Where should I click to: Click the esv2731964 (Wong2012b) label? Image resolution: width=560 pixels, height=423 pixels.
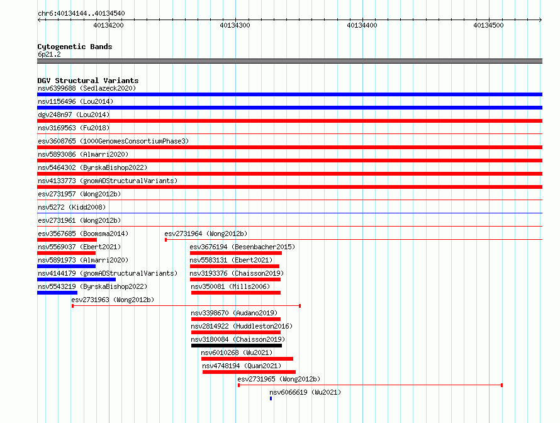coord(206,234)
